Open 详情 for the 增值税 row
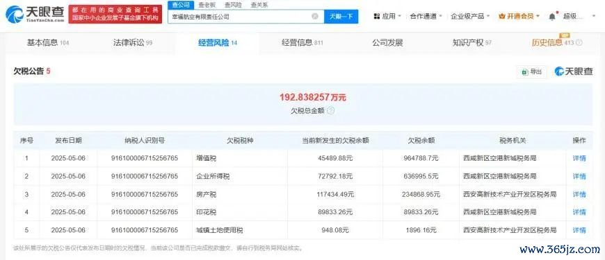The image size is (605, 260). [579, 158]
